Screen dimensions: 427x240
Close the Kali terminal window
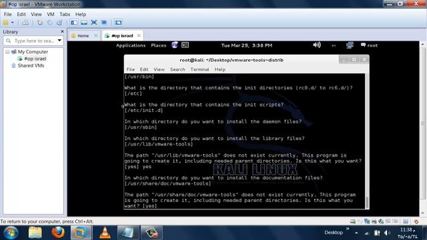pos(364,59)
